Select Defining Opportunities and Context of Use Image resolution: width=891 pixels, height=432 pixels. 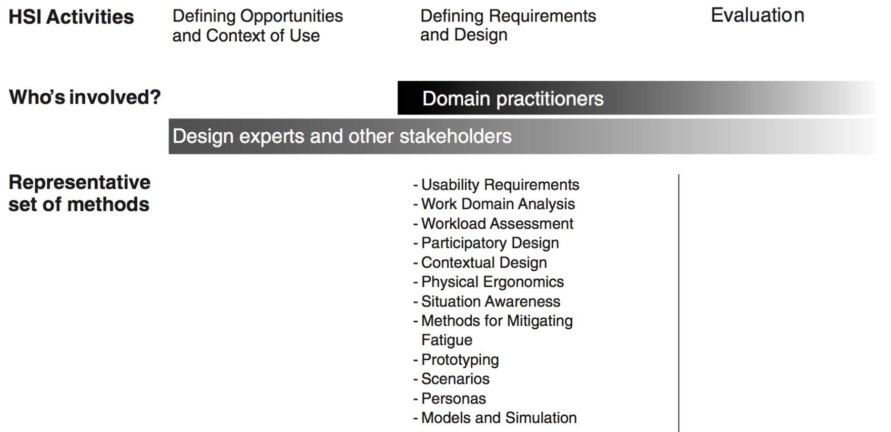(x=257, y=26)
